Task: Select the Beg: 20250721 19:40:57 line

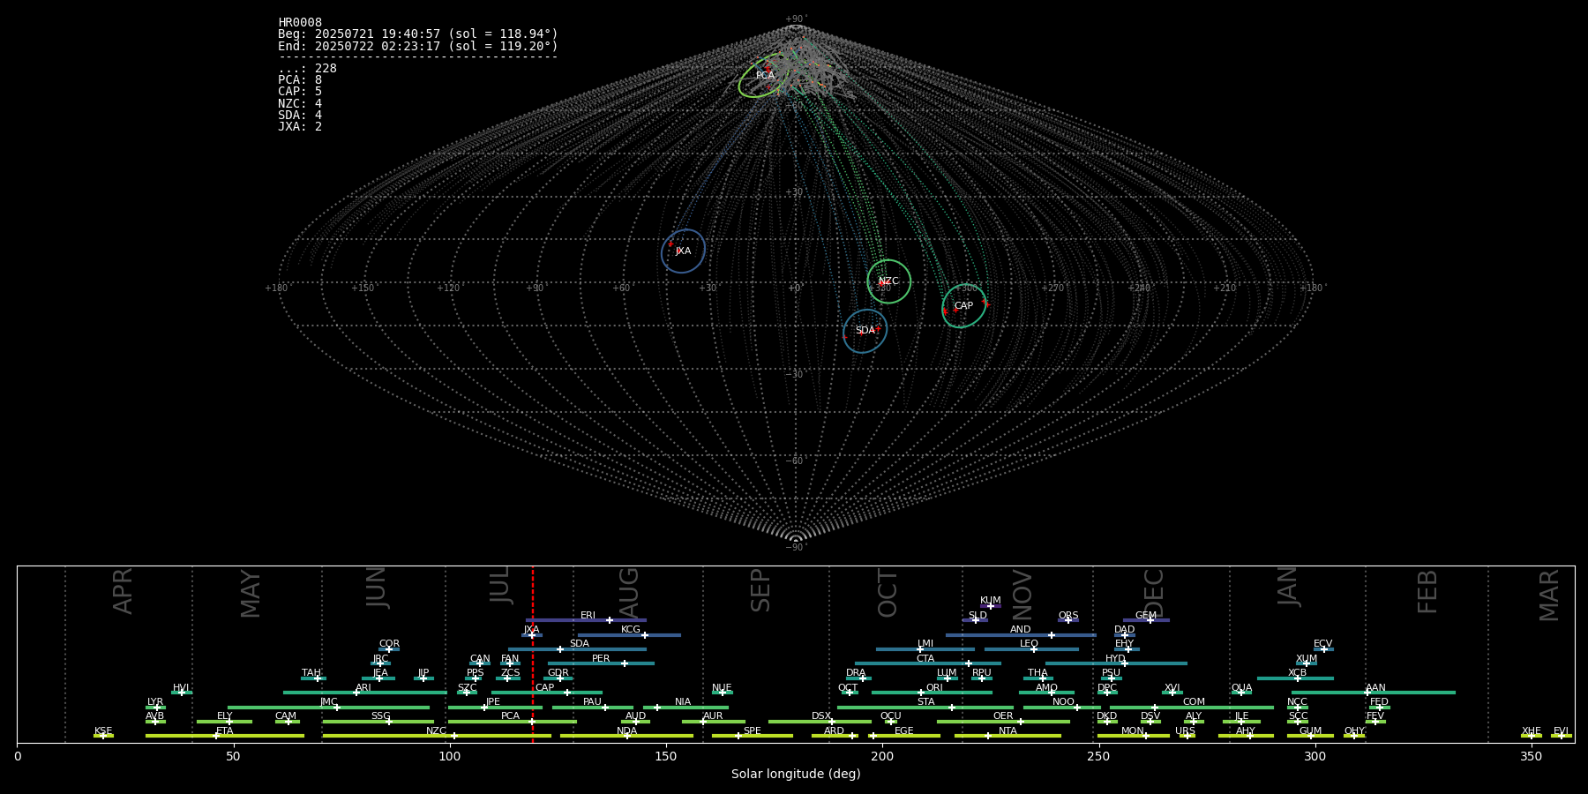Action: pos(418,34)
